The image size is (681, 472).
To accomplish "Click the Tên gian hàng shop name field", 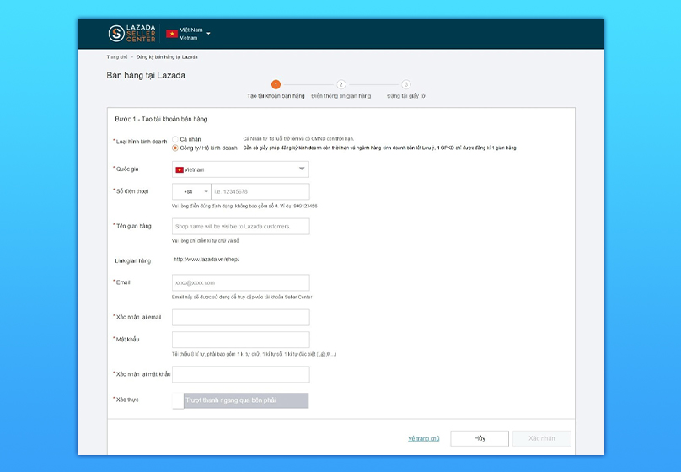I will 240,226.
